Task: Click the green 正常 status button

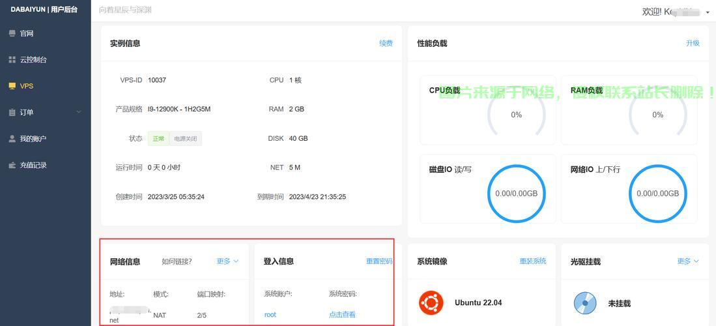Action: tap(158, 139)
